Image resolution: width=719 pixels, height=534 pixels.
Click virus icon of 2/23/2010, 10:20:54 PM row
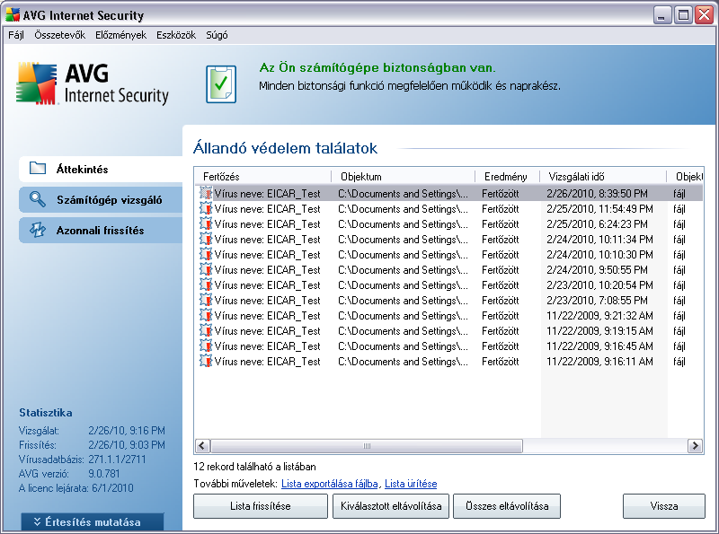coord(206,285)
